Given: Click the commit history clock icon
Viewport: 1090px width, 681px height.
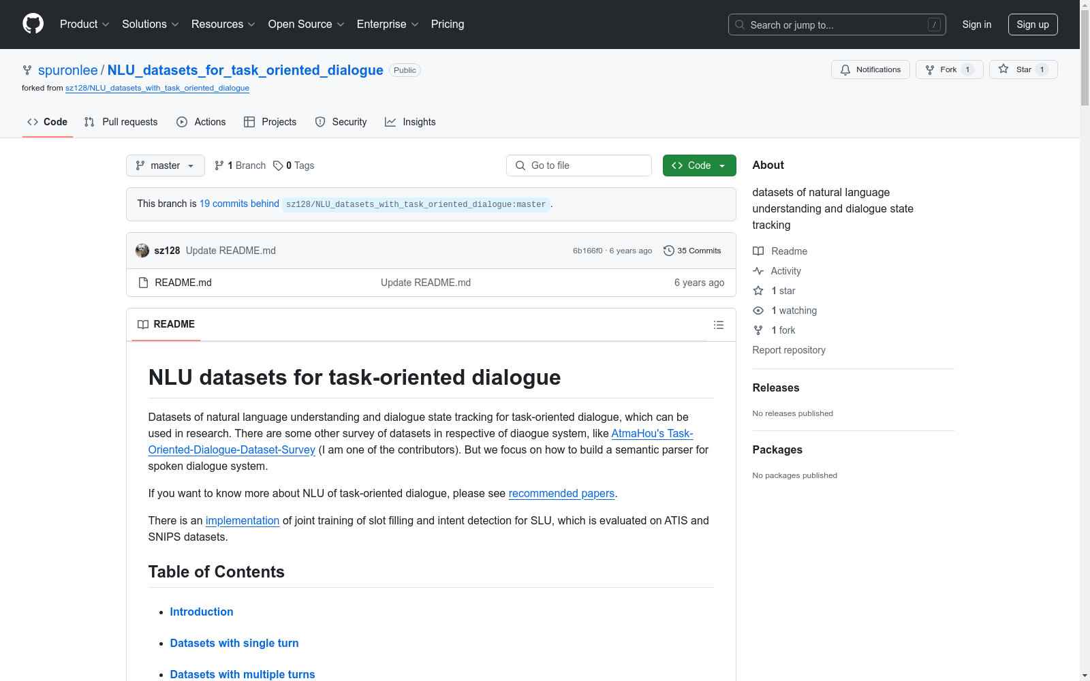Looking at the screenshot, I should [669, 251].
